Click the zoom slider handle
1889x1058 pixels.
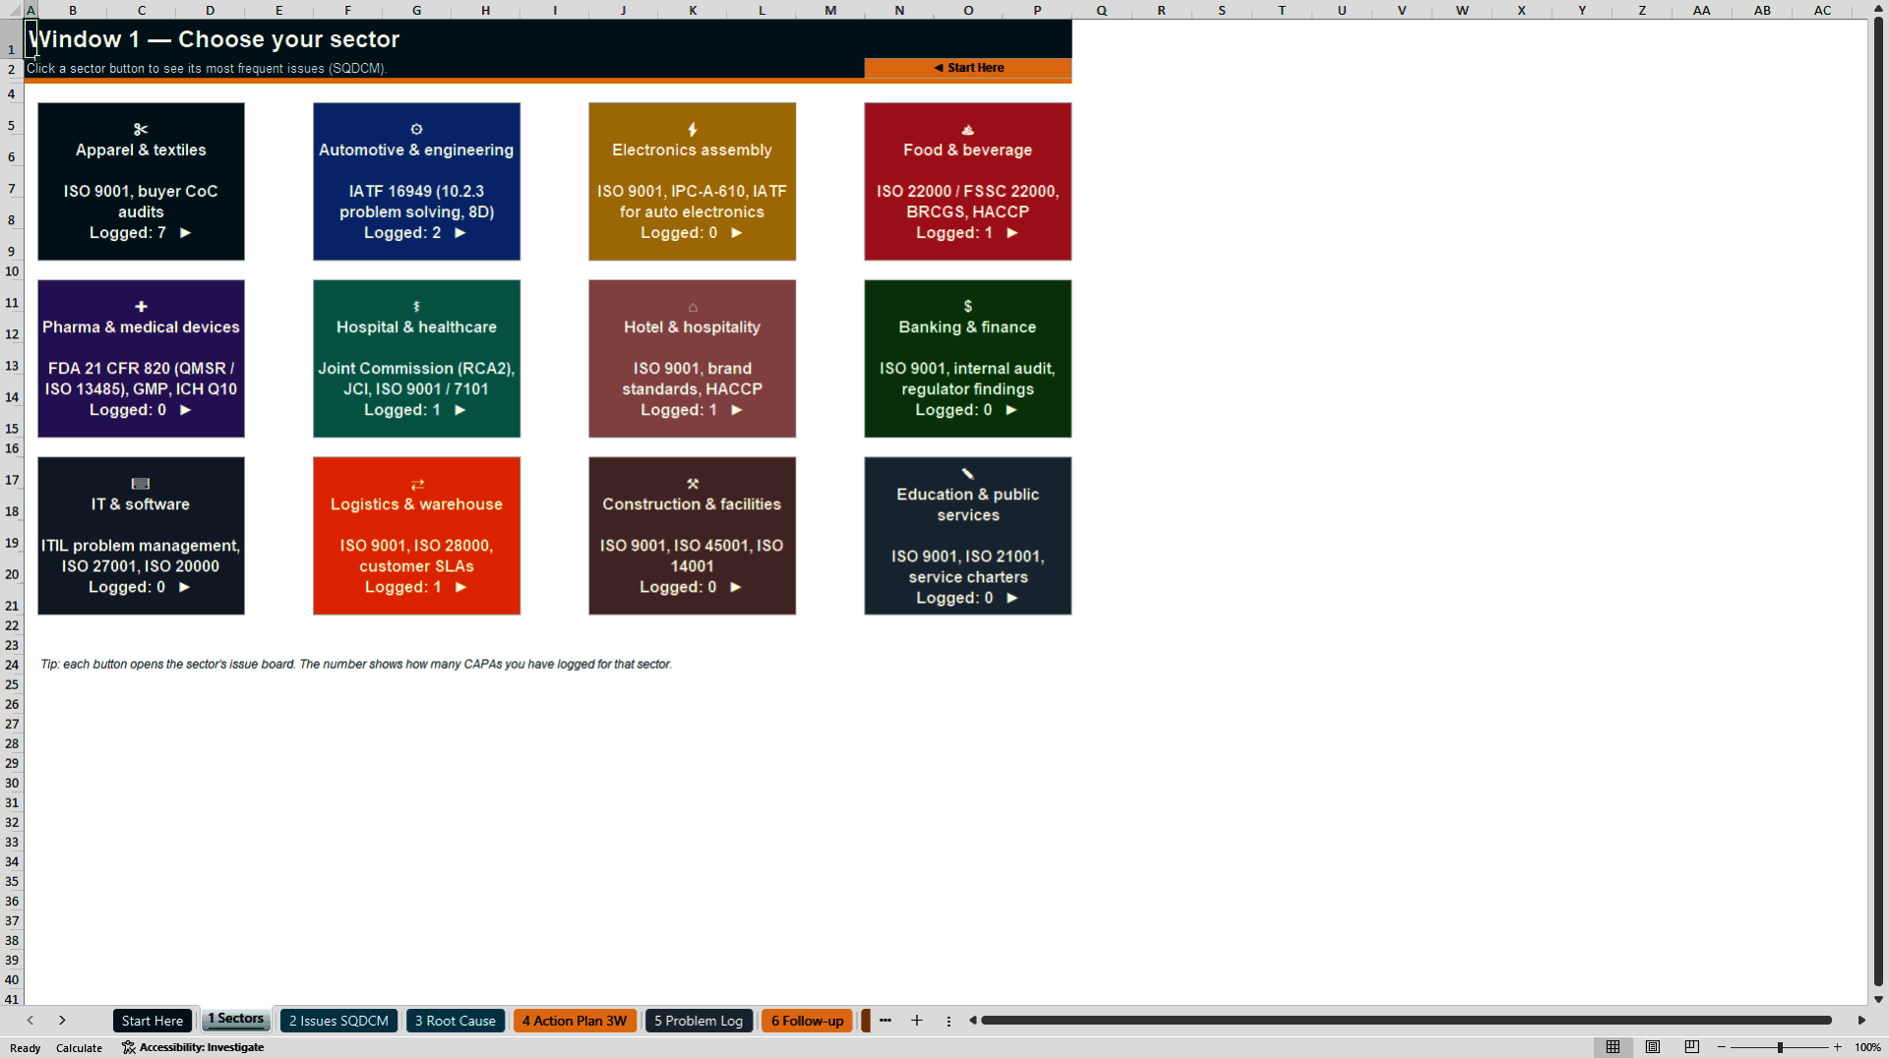pyautogui.click(x=1780, y=1047)
